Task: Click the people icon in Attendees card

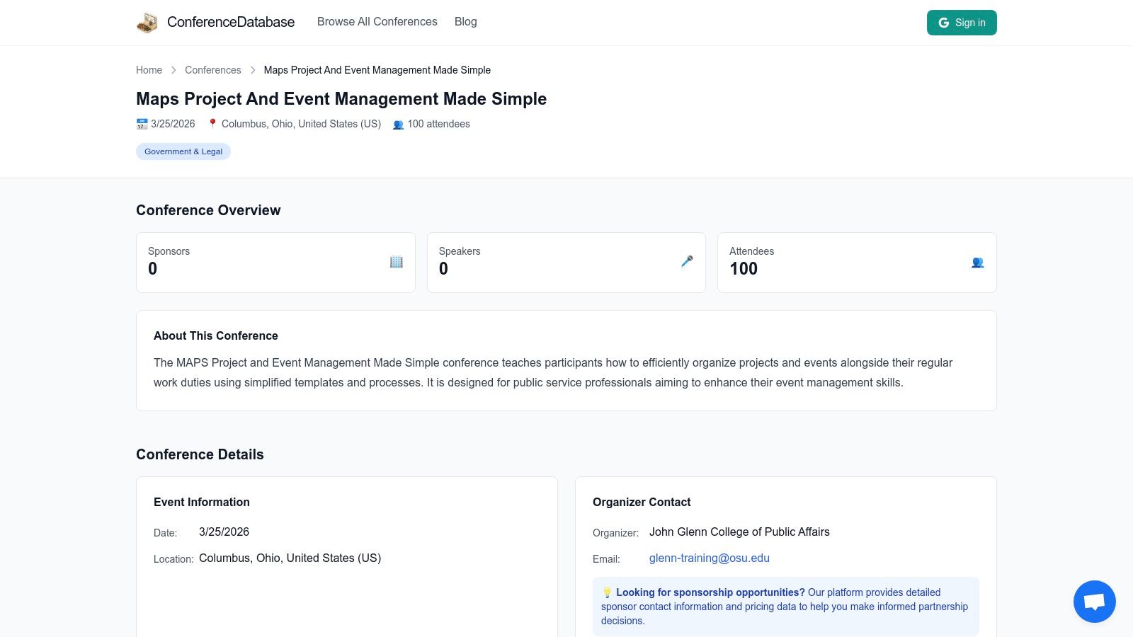Action: [978, 263]
